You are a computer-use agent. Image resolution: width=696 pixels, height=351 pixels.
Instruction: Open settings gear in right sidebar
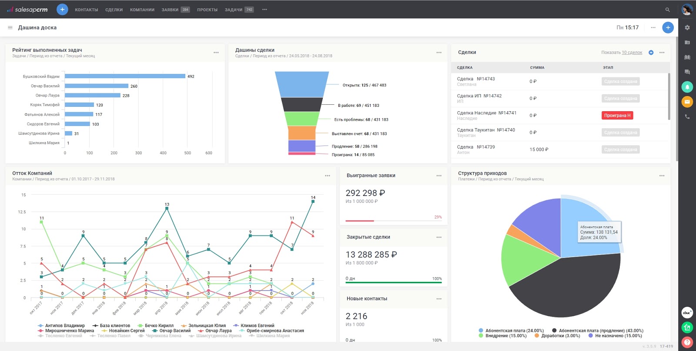click(x=687, y=27)
